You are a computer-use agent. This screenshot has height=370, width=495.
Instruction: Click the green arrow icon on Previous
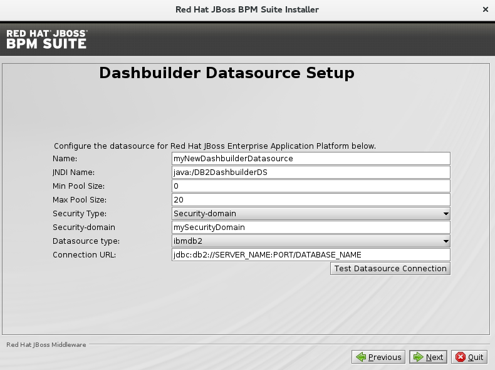point(361,357)
